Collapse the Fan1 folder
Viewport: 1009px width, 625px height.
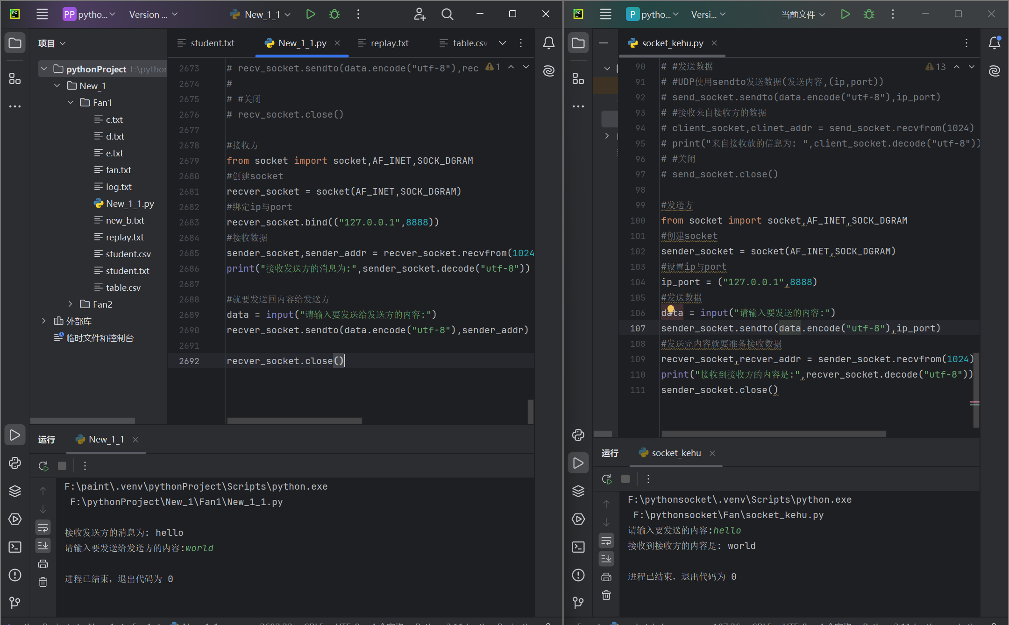[x=71, y=102]
